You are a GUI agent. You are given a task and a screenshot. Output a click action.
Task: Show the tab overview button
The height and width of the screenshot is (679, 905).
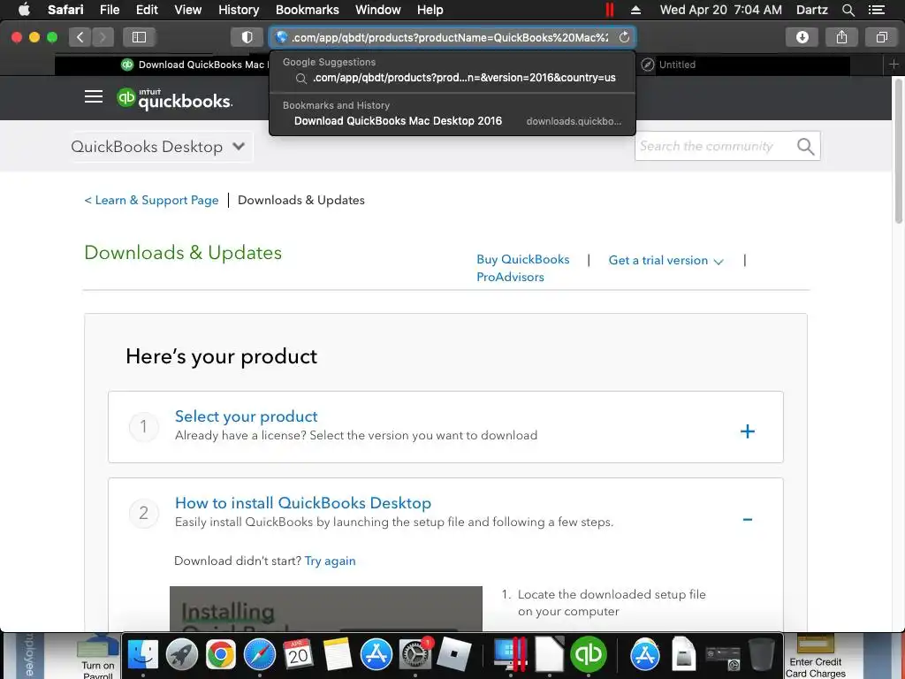pos(881,37)
